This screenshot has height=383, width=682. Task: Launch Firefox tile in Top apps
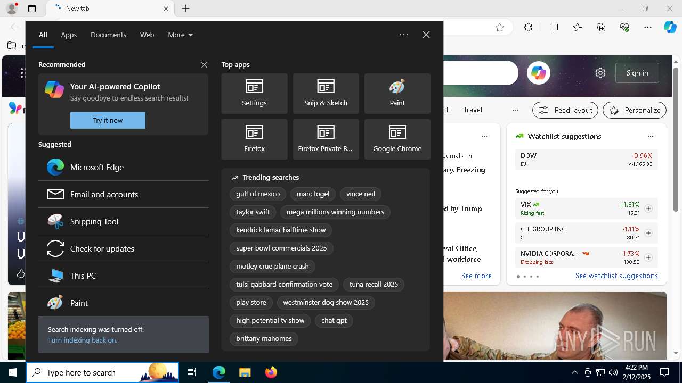tap(254, 139)
